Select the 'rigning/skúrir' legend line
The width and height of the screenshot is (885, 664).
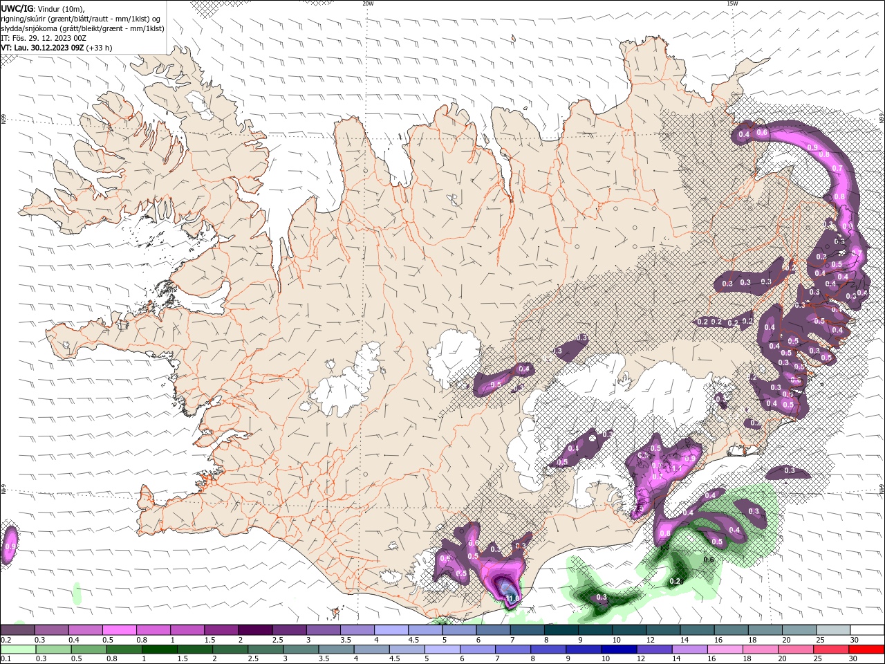[x=81, y=19]
